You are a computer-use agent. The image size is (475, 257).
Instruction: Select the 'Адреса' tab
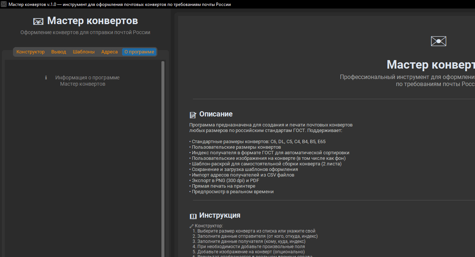point(109,52)
